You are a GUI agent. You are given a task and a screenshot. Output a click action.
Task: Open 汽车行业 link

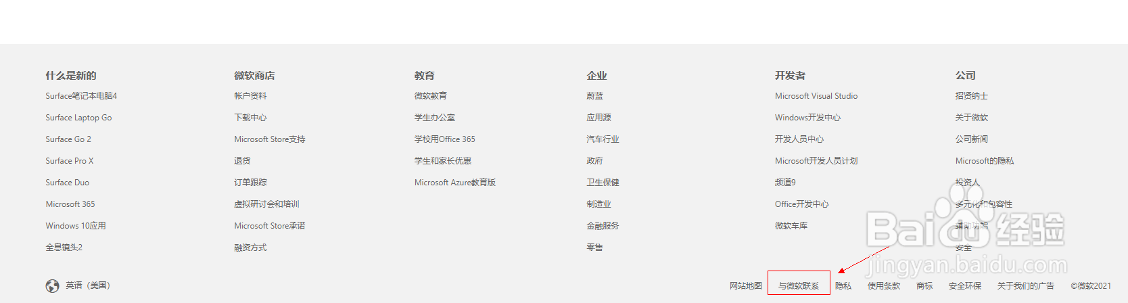click(x=603, y=139)
